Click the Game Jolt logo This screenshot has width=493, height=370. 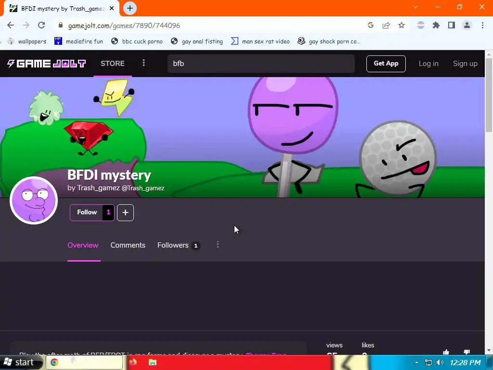(47, 64)
